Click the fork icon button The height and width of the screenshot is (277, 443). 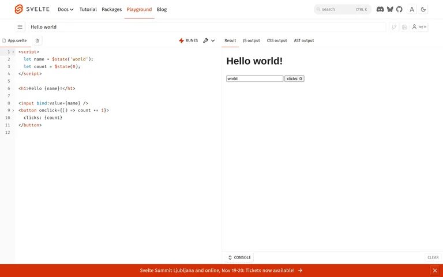point(394,27)
